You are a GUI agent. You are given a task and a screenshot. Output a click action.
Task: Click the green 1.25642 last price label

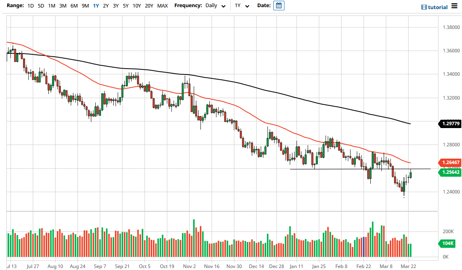click(x=450, y=173)
